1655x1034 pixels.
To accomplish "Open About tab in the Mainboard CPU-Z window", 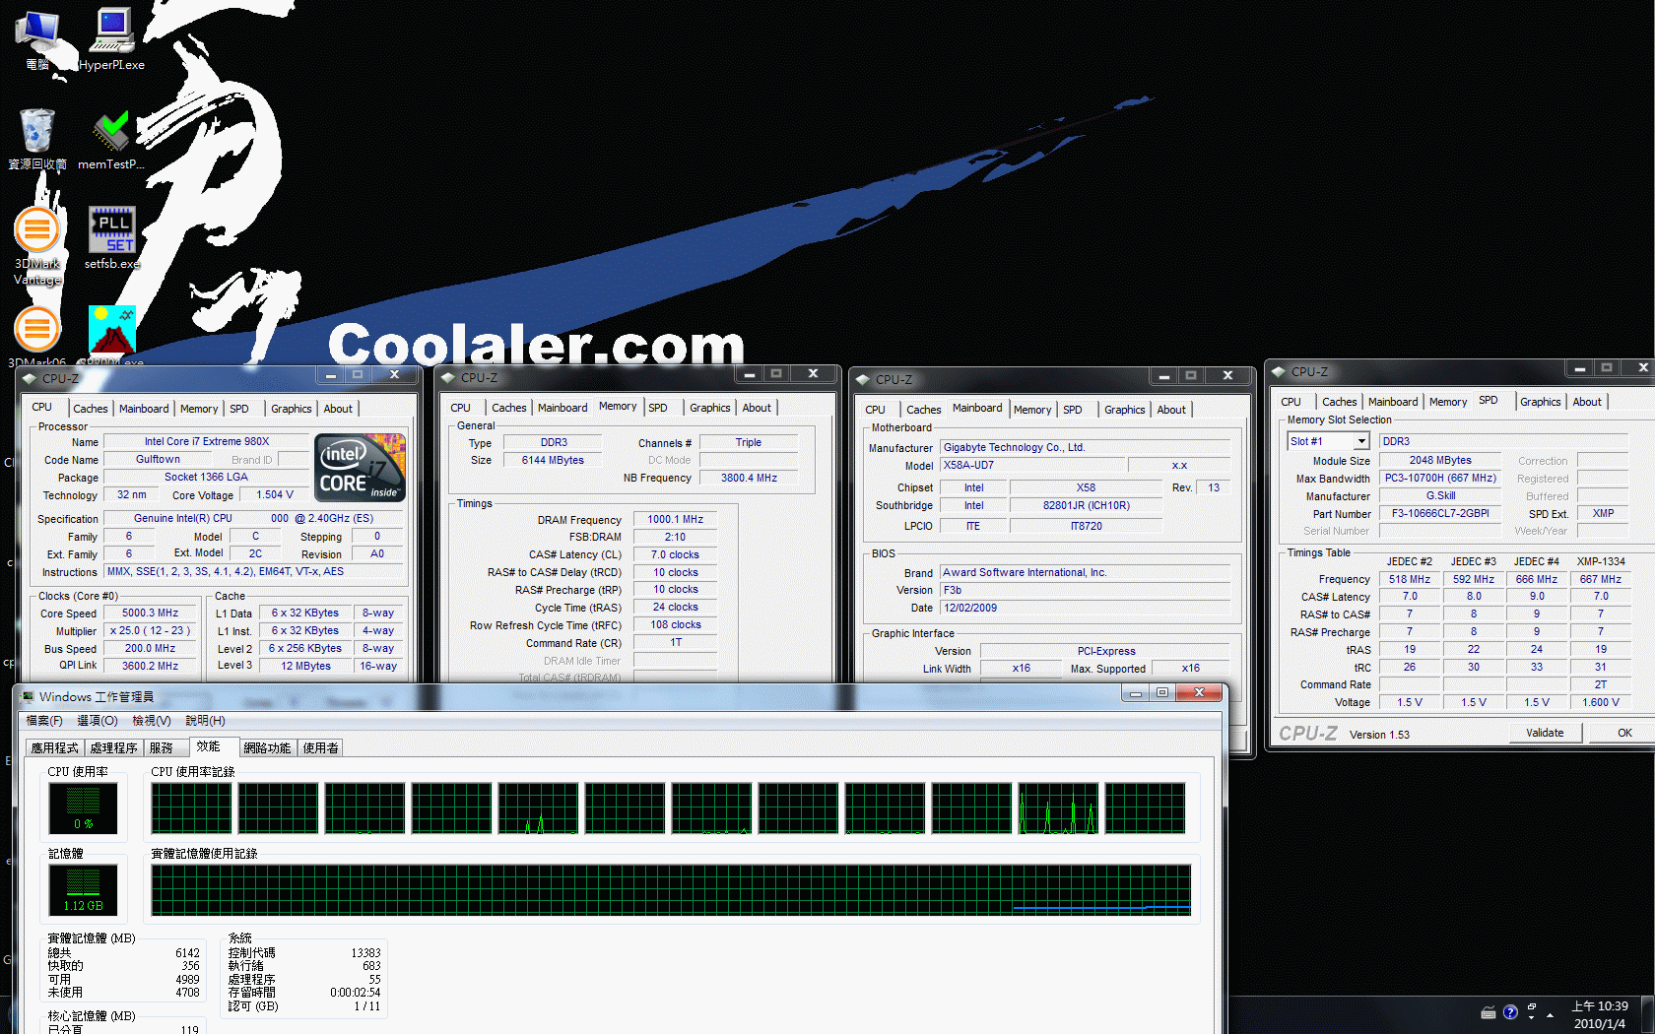I will click(1171, 410).
